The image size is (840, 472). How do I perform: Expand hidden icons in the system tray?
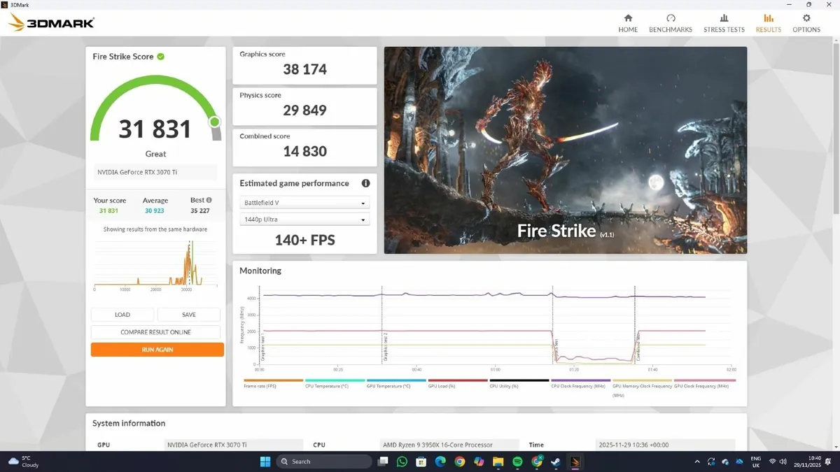[697, 462]
